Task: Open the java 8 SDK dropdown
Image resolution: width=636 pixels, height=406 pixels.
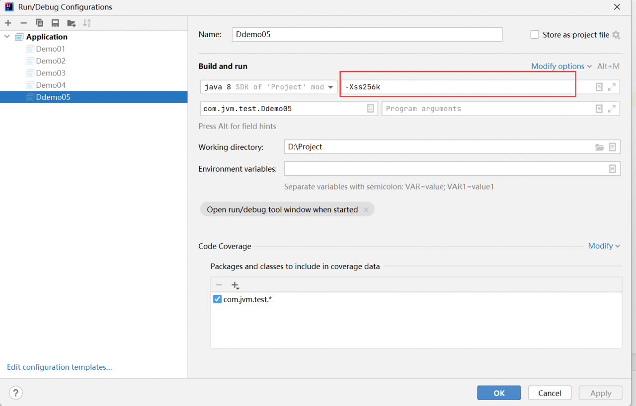Action: pos(268,87)
